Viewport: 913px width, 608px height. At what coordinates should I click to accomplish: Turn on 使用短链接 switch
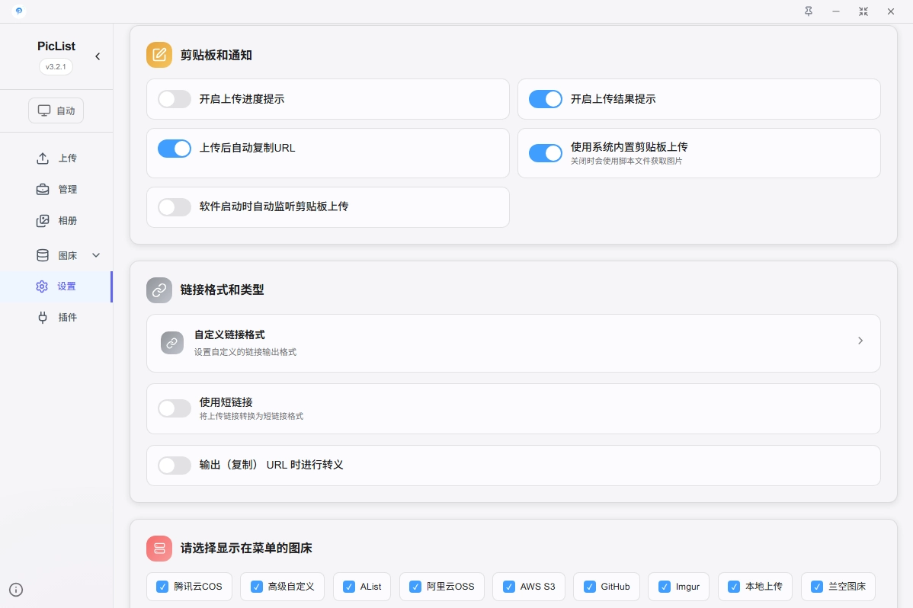point(175,408)
